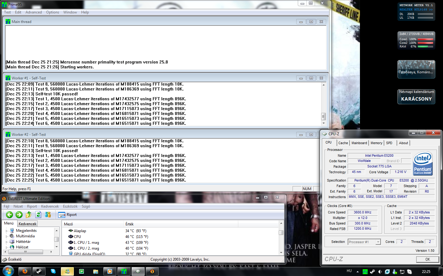Click the volume speaker tray icon
Viewport: 443px width, 276px height.
click(380, 271)
